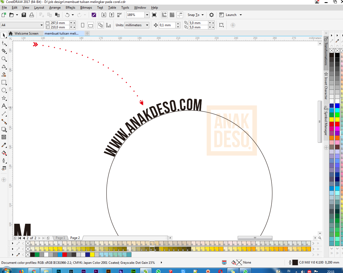The width and height of the screenshot is (343, 273).
Task: Click the Export icon
Action: [112, 15]
